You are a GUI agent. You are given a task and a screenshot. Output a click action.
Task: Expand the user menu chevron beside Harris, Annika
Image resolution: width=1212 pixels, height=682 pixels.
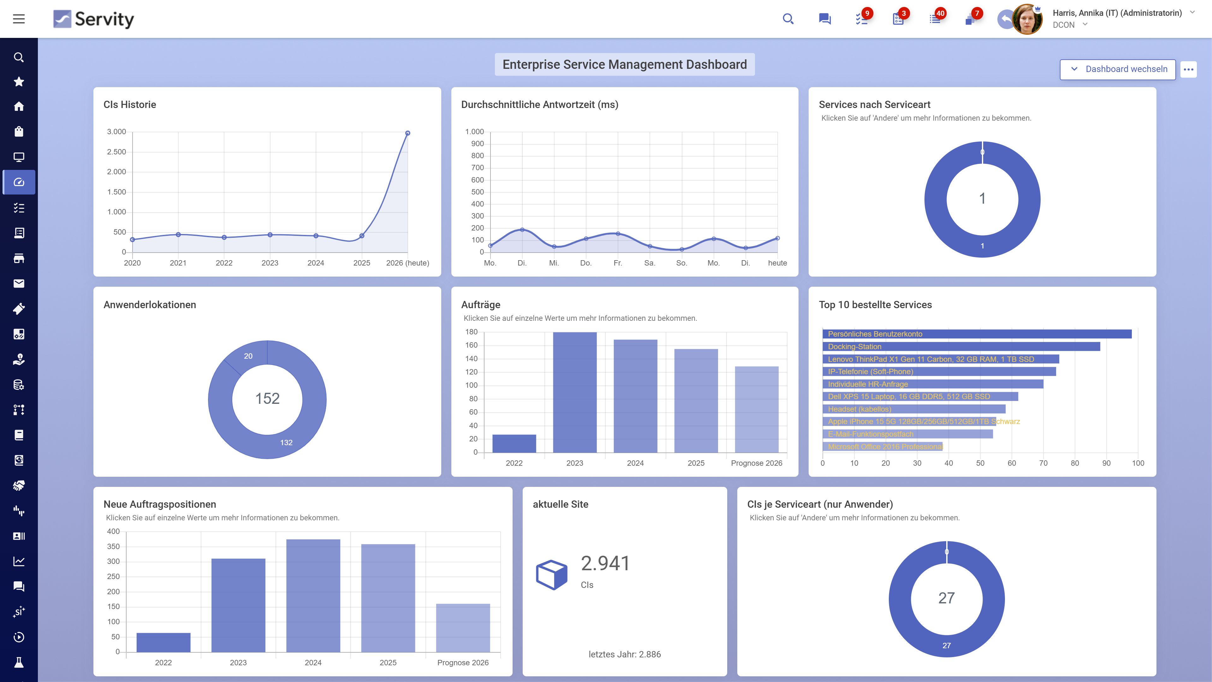pos(1192,12)
